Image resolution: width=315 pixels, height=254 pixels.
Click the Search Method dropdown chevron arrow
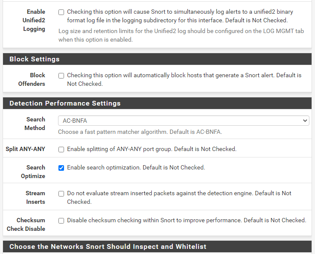pos(305,121)
